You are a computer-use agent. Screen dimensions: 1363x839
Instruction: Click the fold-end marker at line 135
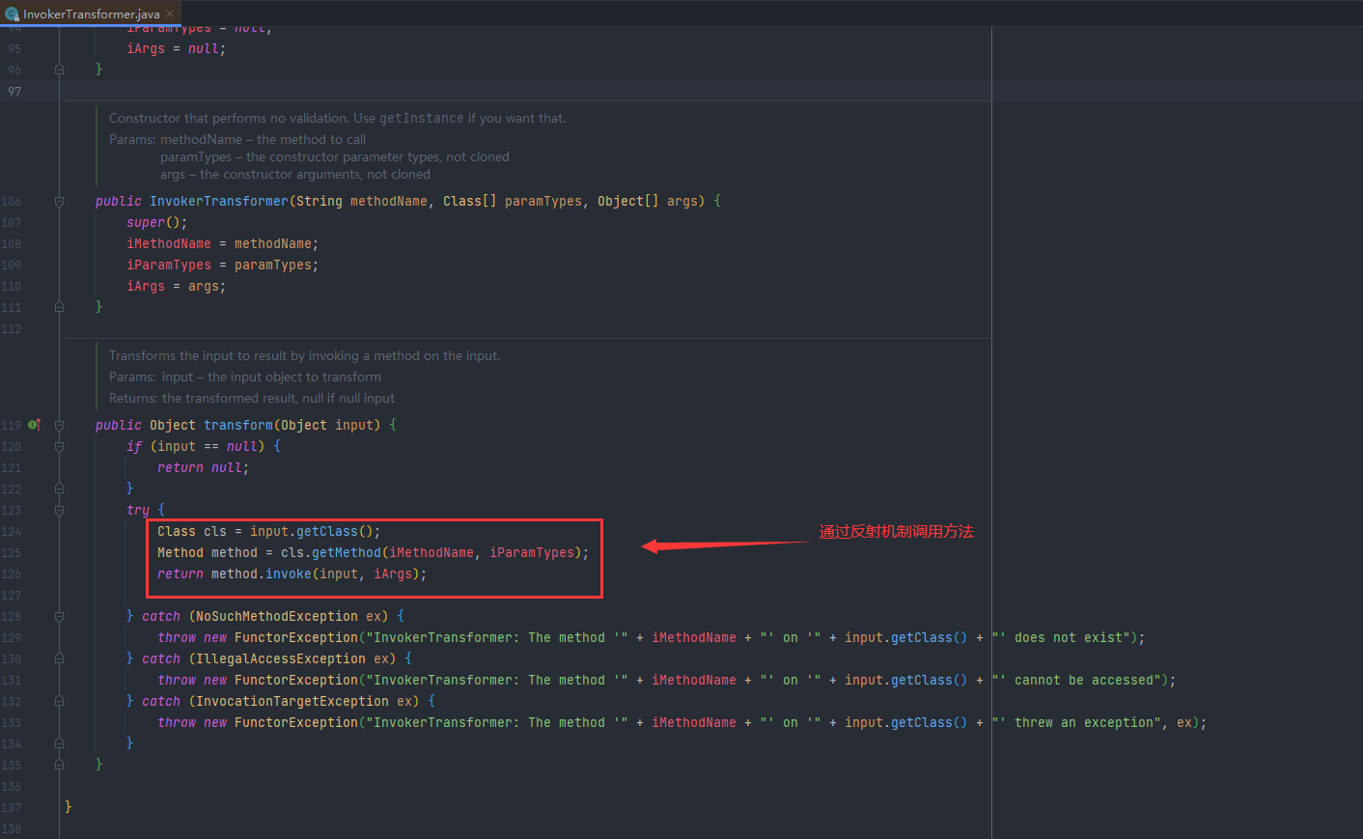[x=59, y=765]
